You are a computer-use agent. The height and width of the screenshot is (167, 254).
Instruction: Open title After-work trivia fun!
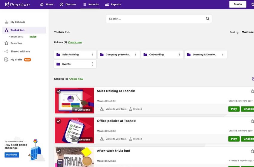tap(113, 151)
